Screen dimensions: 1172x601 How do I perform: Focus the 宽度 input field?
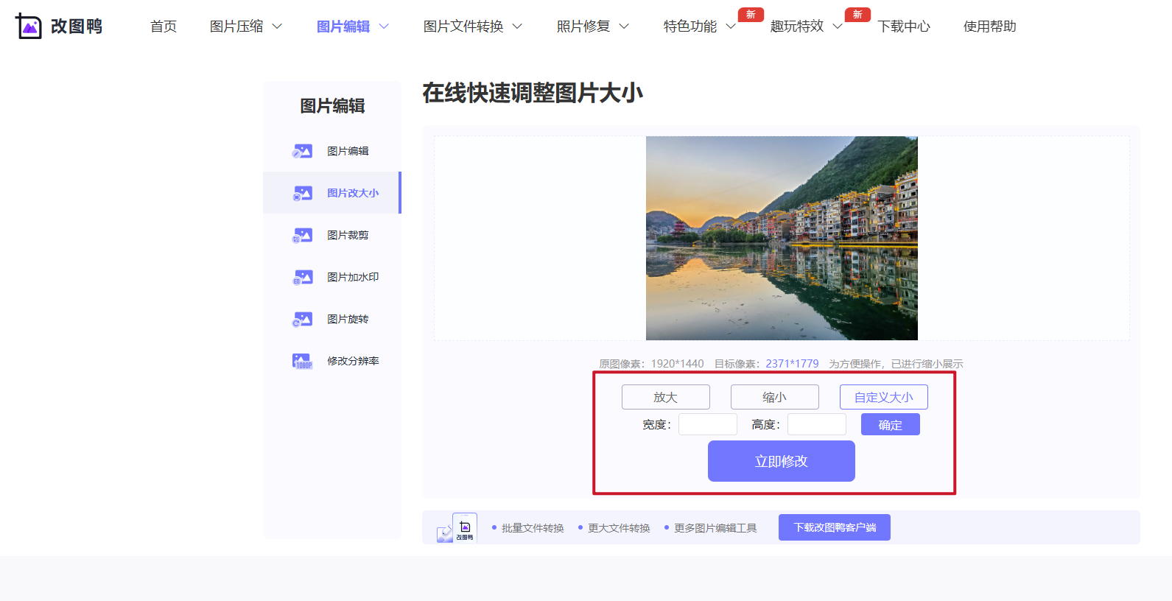pos(708,424)
